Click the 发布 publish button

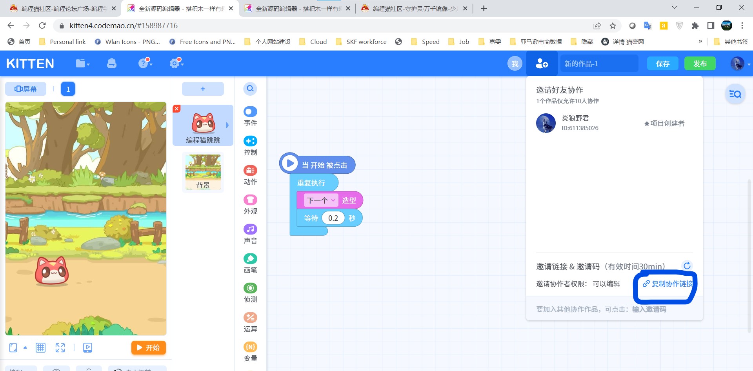(x=700, y=64)
